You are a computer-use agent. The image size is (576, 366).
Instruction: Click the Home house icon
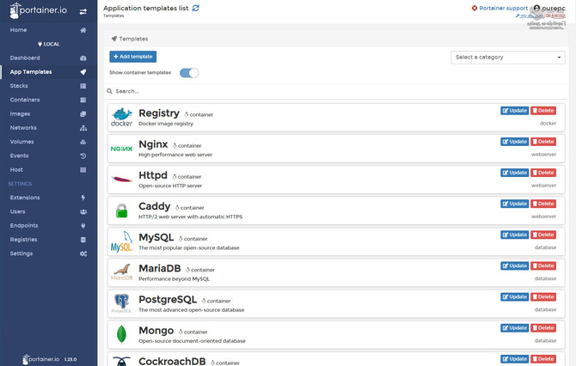click(83, 30)
